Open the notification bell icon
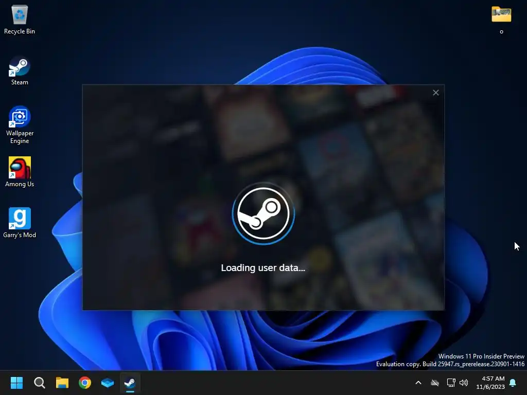This screenshot has width=527, height=395. 513,383
